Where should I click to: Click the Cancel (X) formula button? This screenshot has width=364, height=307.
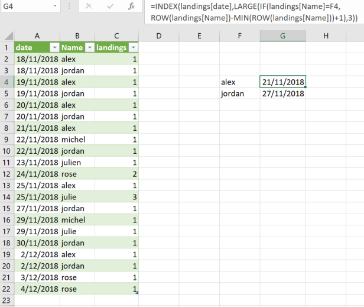click(x=89, y=6)
